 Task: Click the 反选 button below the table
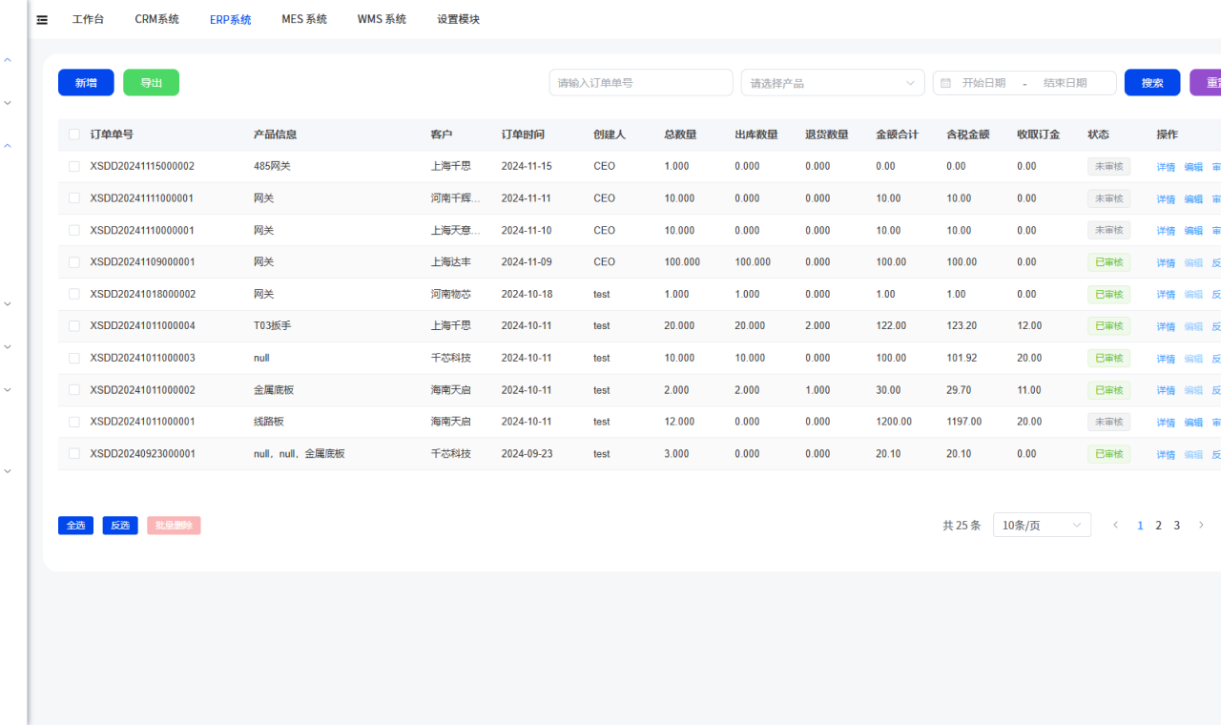pyautogui.click(x=120, y=526)
